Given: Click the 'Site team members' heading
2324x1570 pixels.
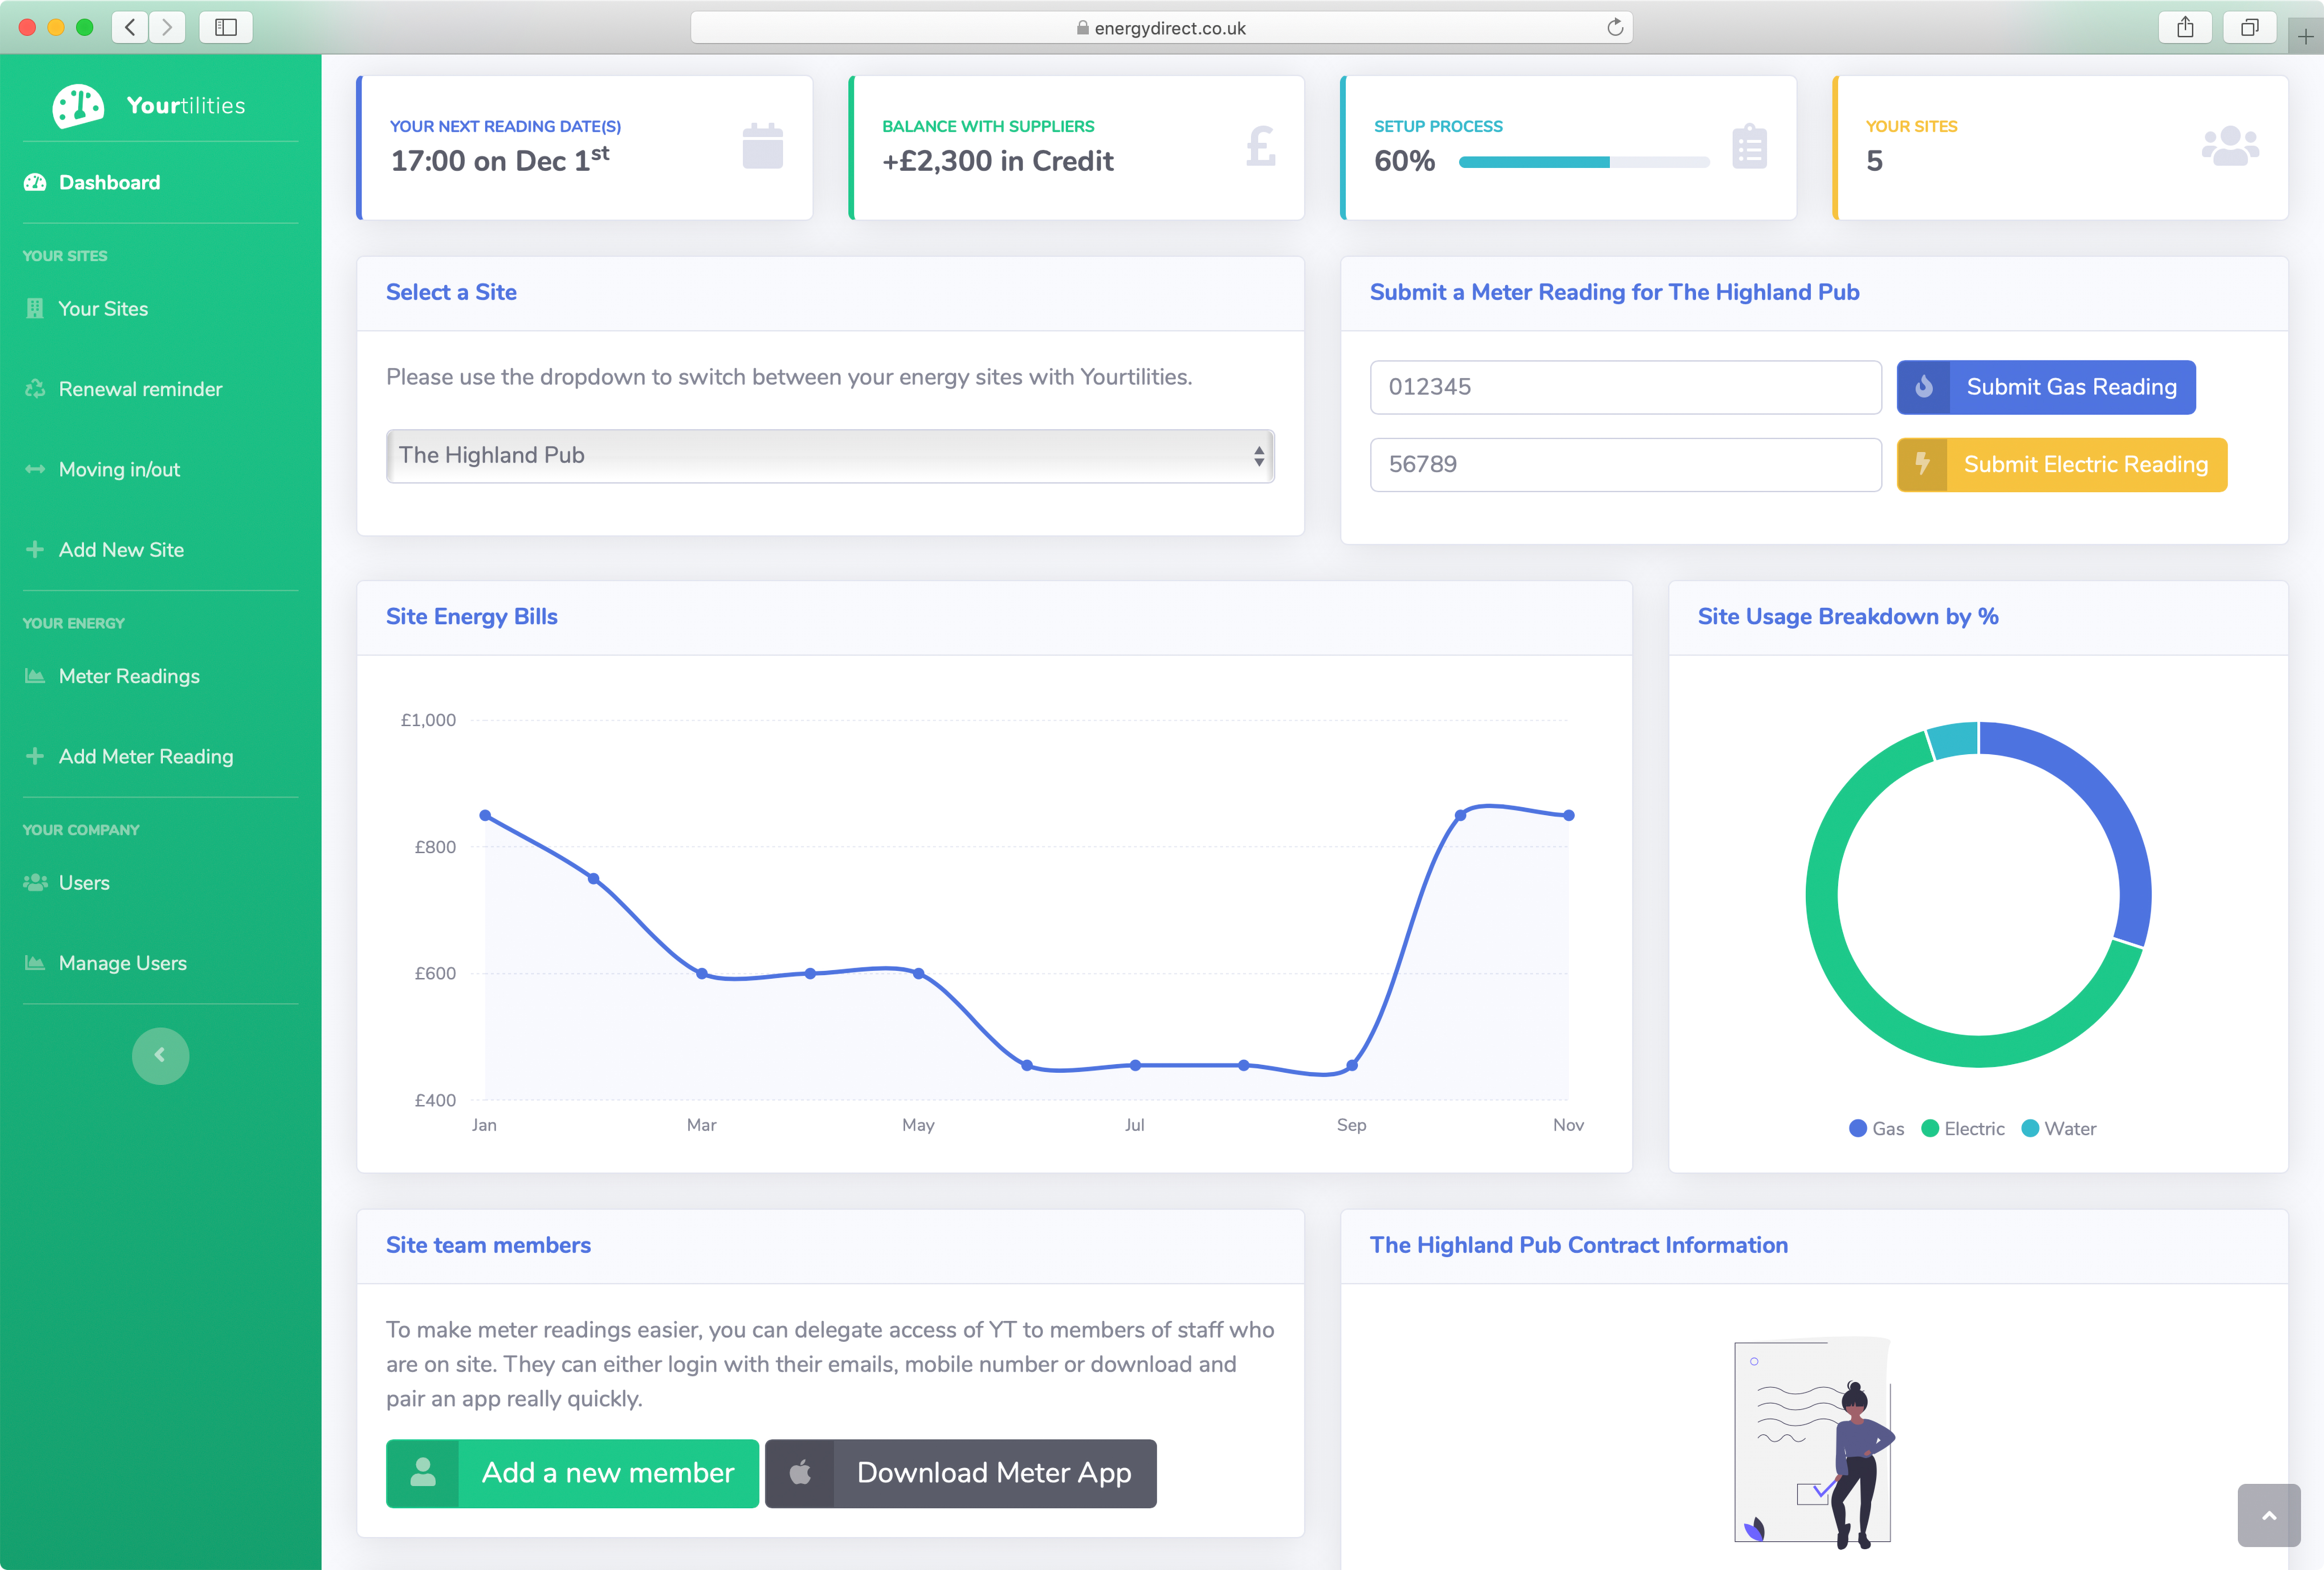Looking at the screenshot, I should pos(488,1245).
